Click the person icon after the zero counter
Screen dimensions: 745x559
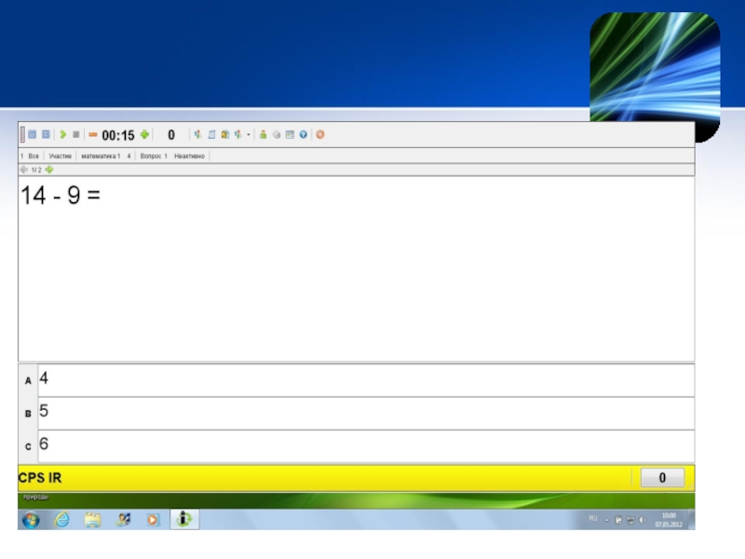pyautogui.click(x=197, y=135)
